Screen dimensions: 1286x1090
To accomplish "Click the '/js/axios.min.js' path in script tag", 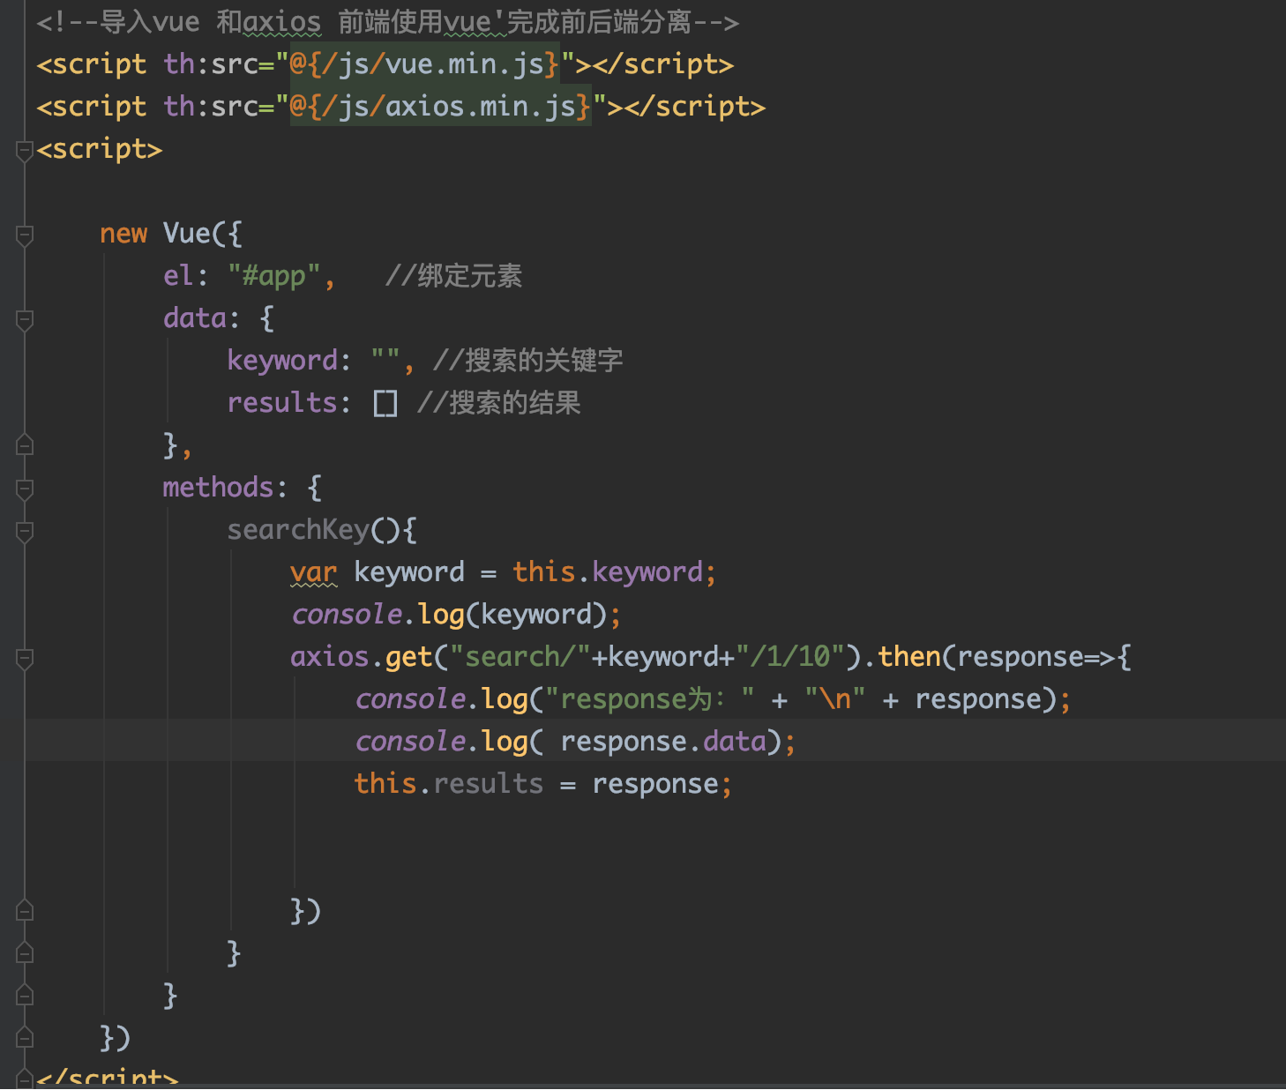I will pos(449,107).
